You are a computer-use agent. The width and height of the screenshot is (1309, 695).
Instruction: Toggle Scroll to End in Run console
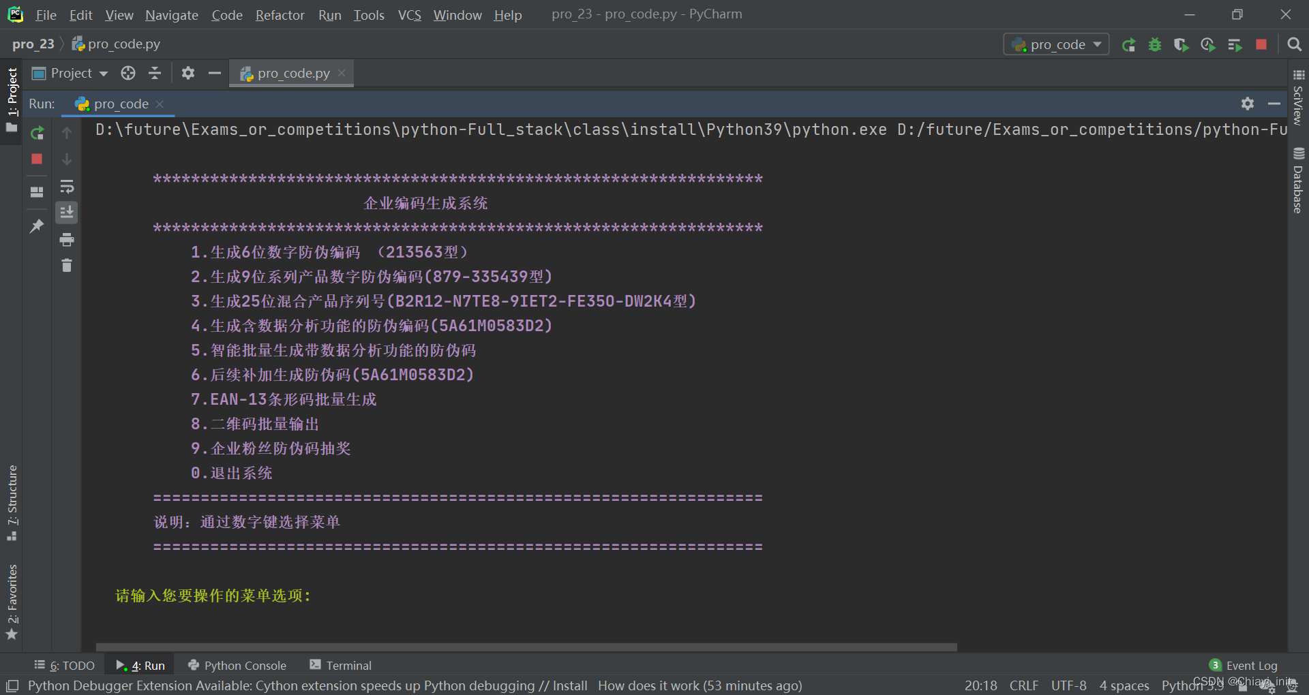(x=67, y=213)
